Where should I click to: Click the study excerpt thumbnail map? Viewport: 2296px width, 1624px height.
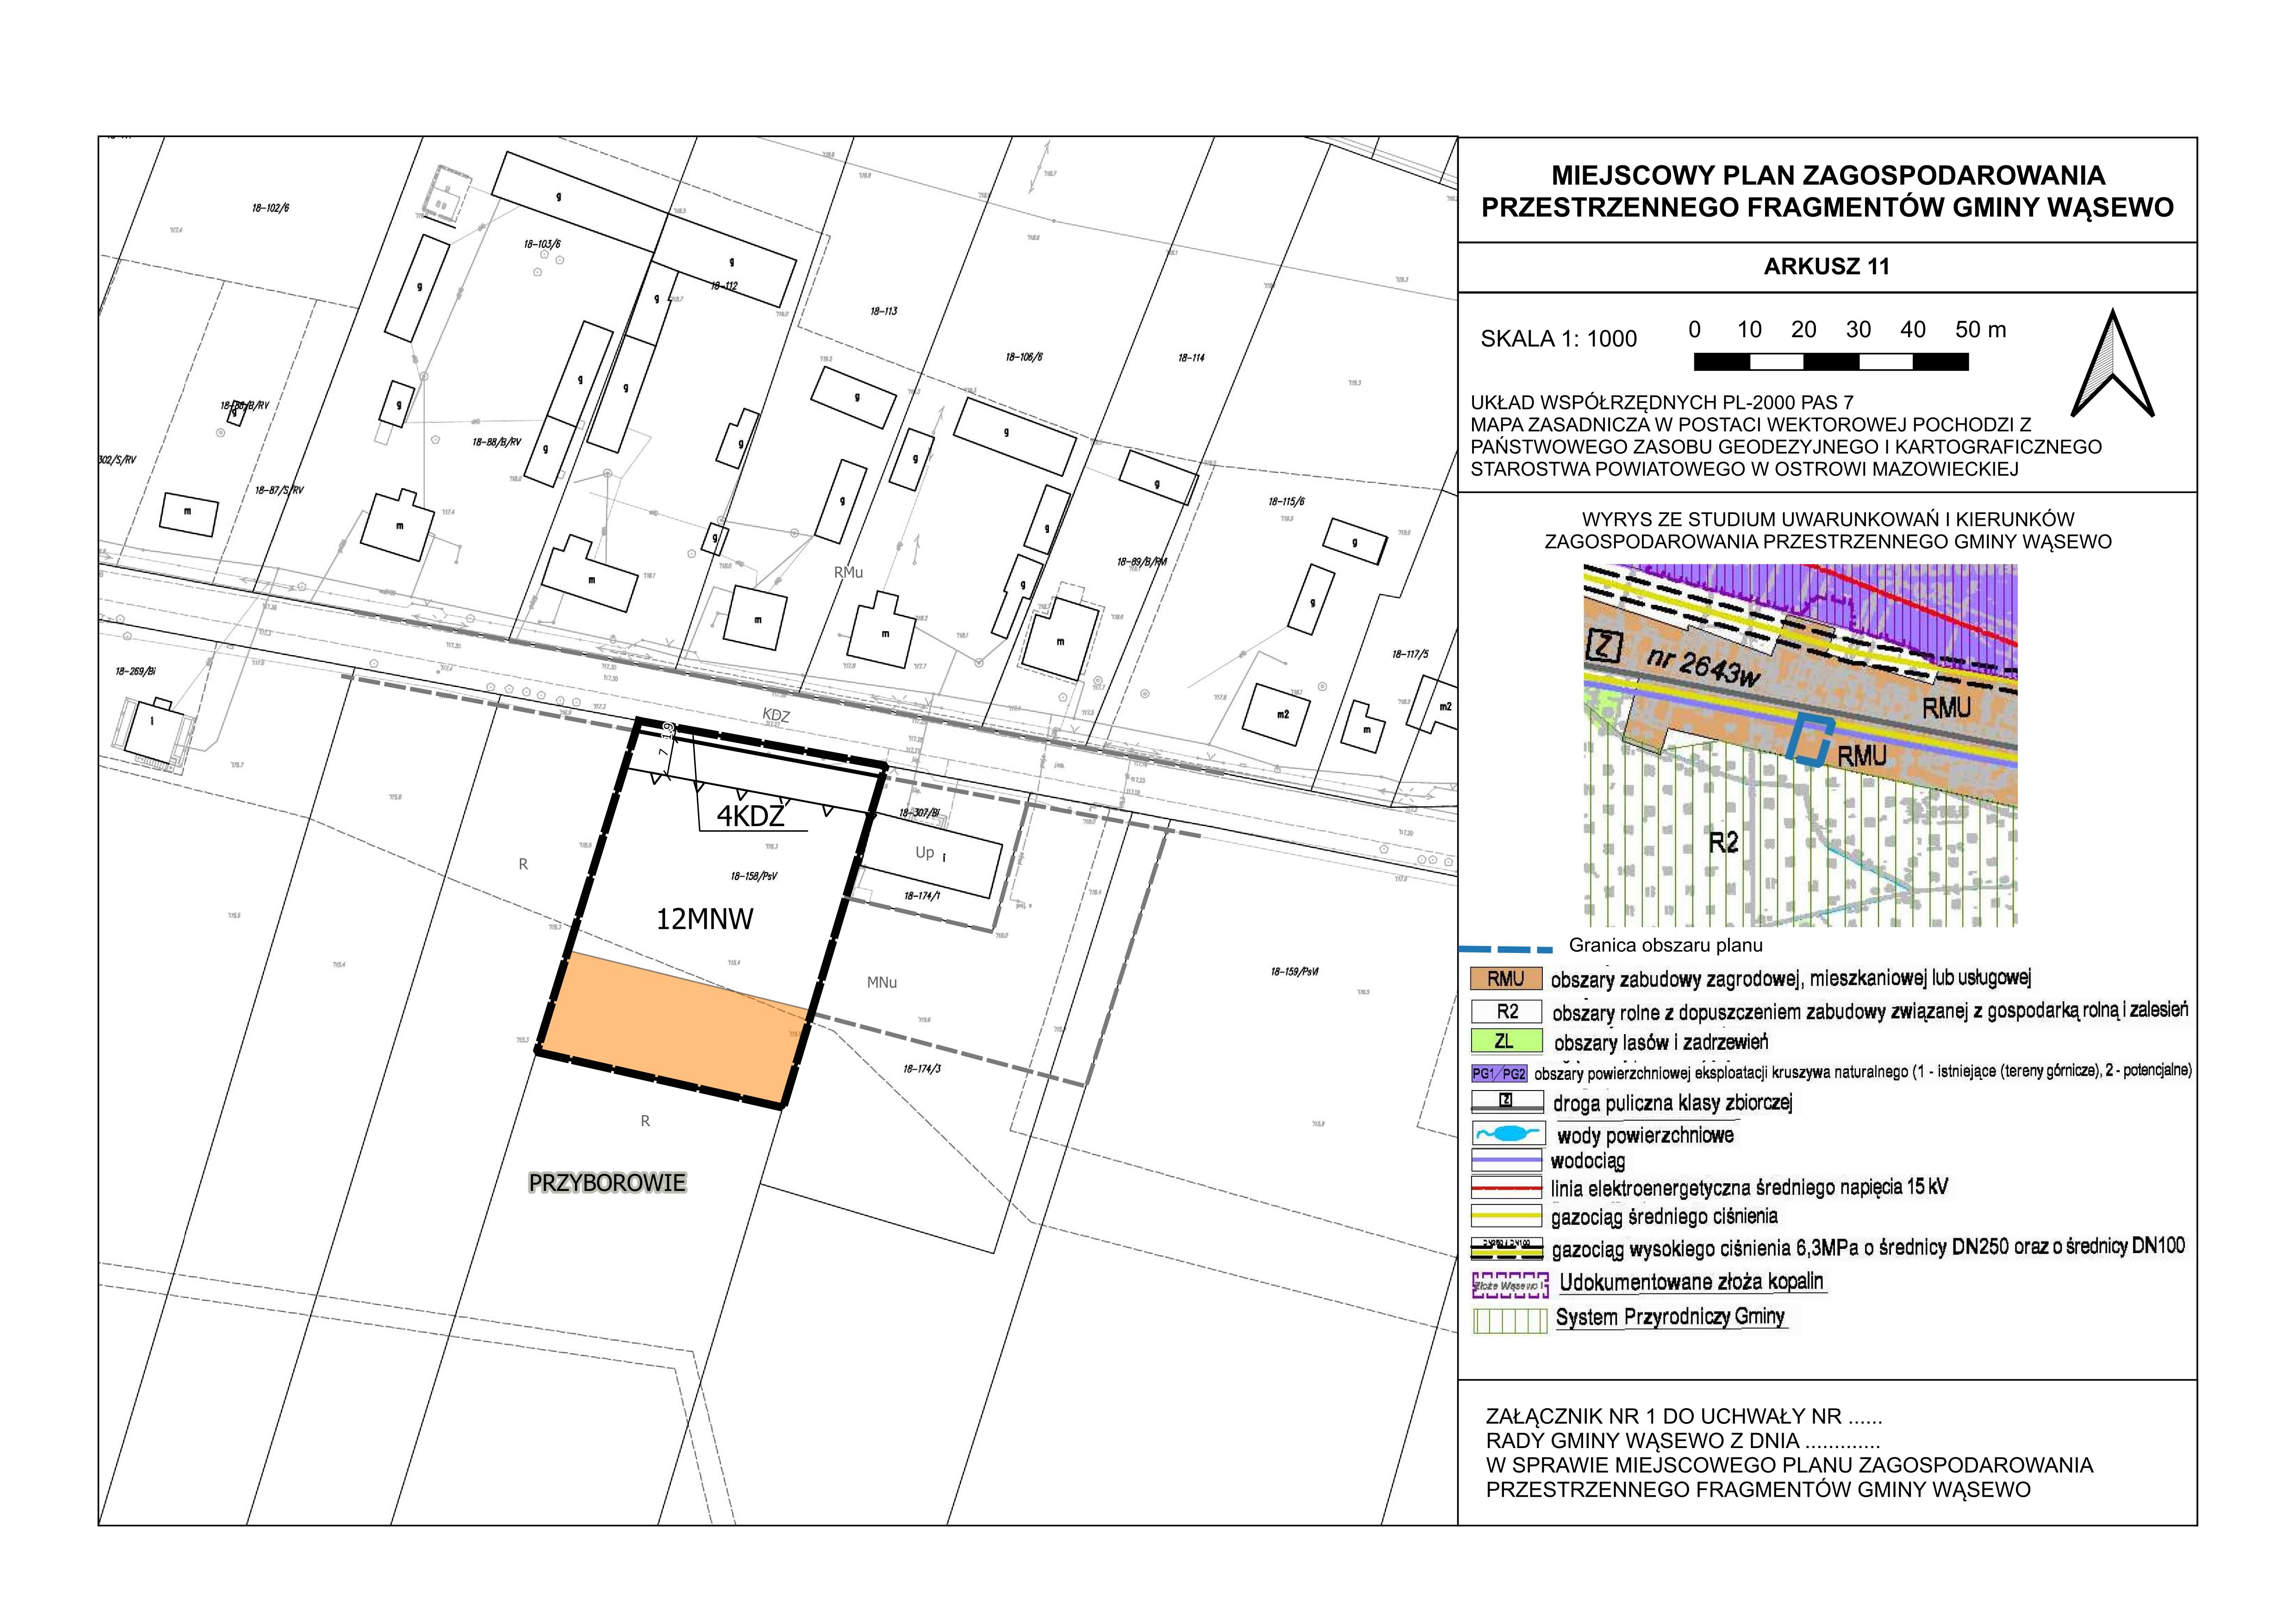click(1800, 745)
